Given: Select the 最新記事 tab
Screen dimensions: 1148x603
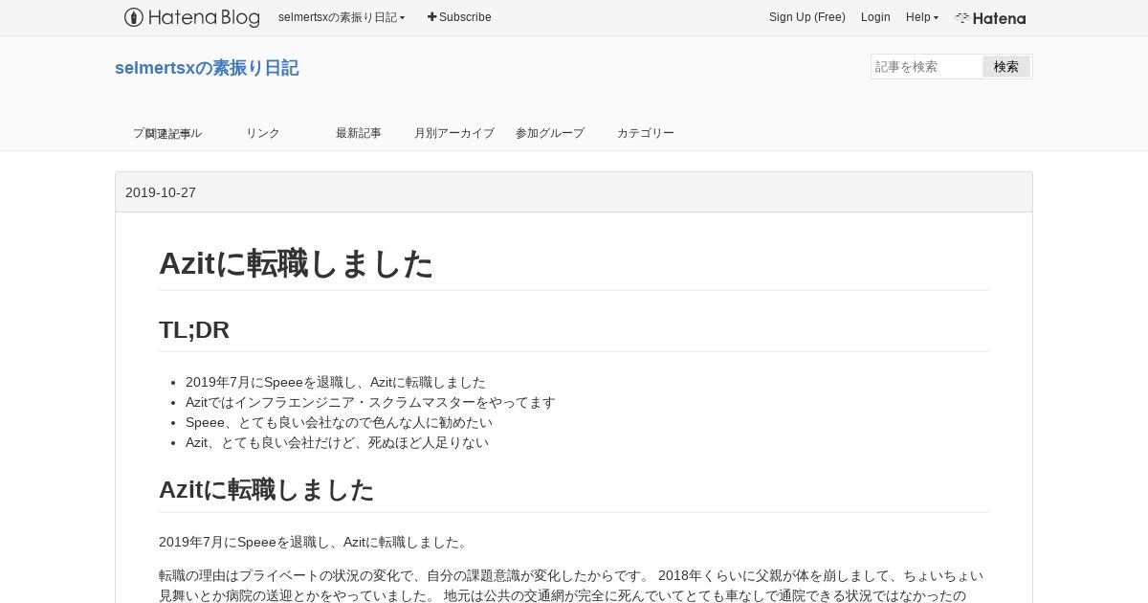Looking at the screenshot, I should (x=359, y=133).
